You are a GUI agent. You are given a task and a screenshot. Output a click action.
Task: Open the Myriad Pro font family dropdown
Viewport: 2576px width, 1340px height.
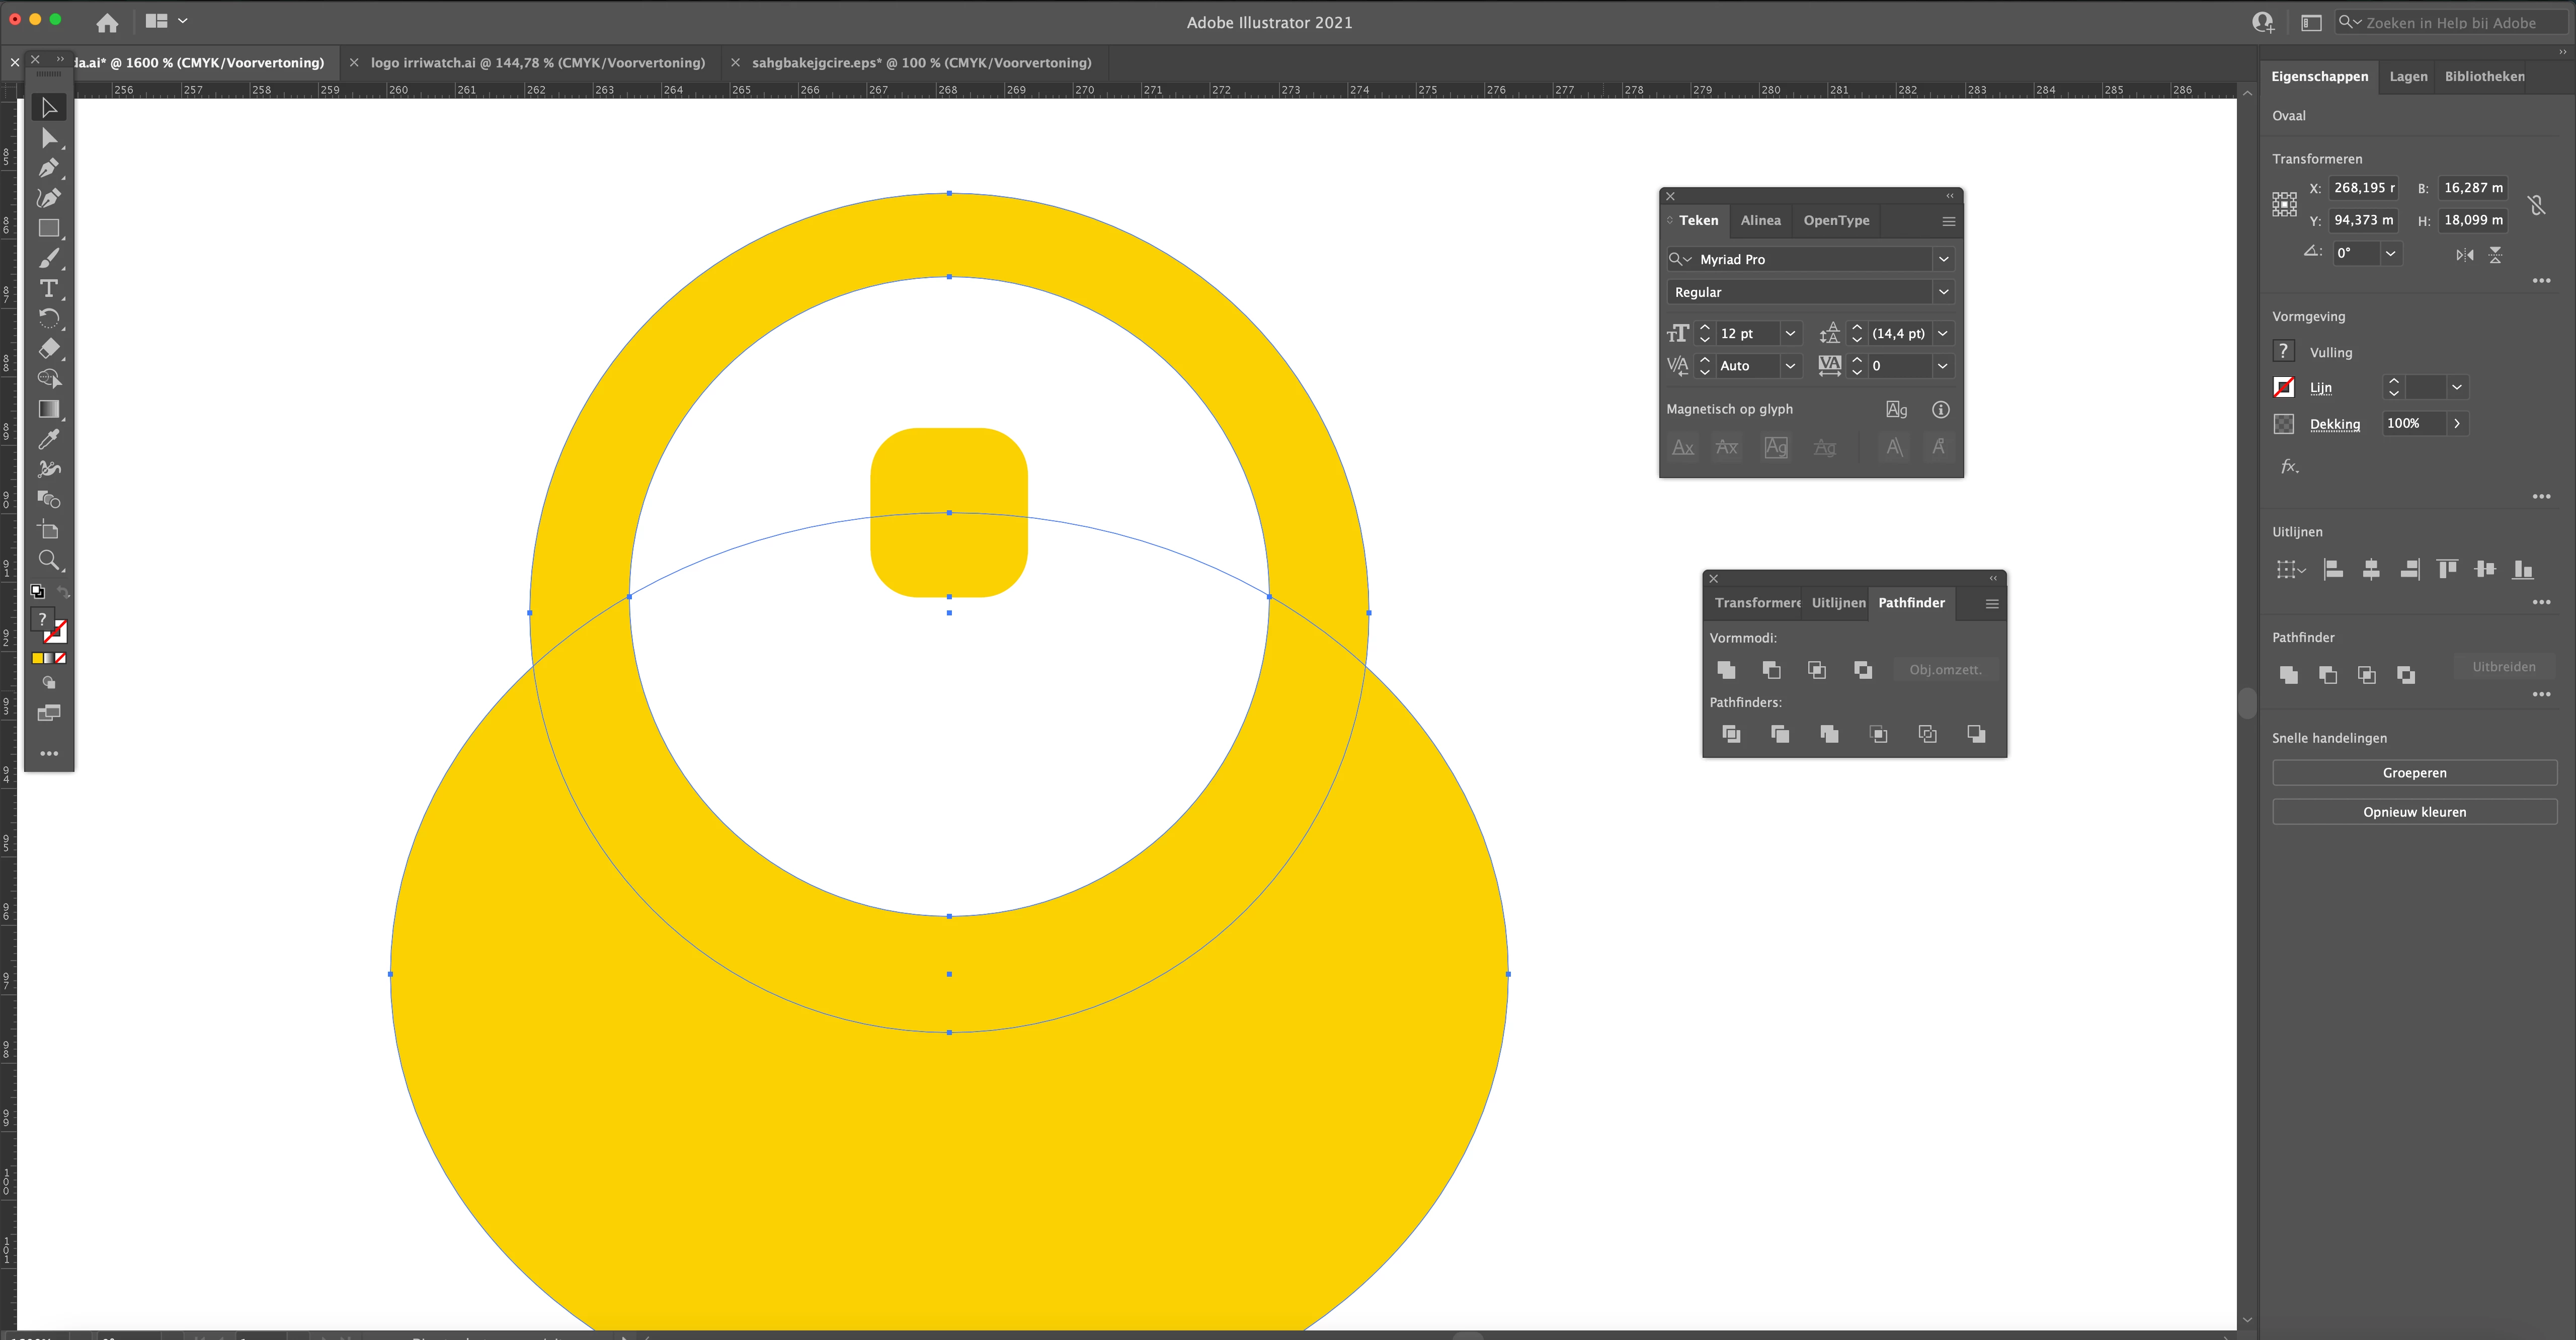coord(1943,259)
